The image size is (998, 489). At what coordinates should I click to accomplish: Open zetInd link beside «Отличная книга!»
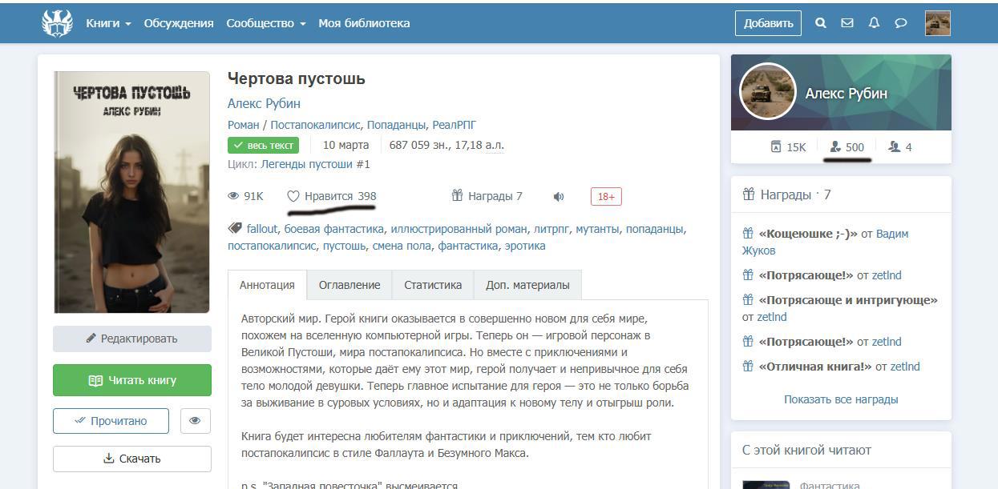pos(905,367)
